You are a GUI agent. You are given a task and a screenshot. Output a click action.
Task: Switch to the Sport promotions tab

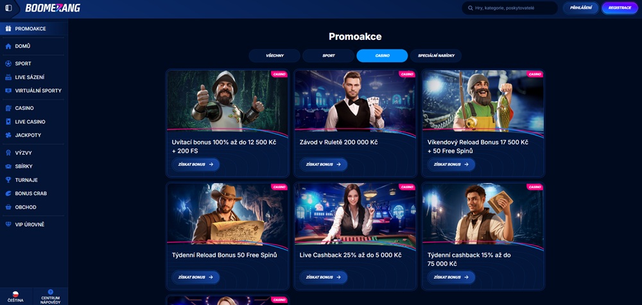[328, 56]
